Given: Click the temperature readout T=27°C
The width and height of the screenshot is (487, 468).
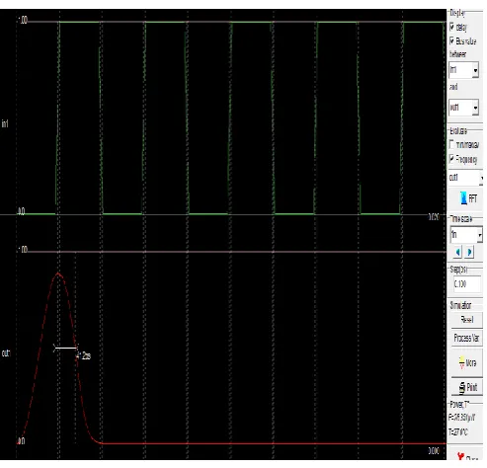Looking at the screenshot, I should pyautogui.click(x=458, y=432).
